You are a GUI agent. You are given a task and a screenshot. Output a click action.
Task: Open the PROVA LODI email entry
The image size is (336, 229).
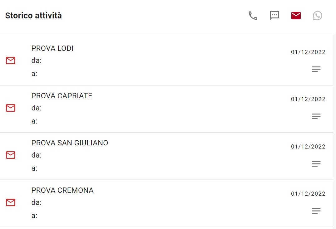(52, 48)
